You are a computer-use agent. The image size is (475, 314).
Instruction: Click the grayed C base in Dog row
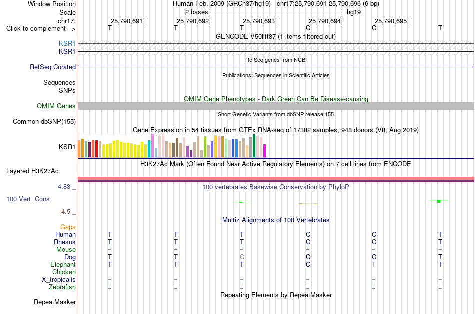click(242, 257)
